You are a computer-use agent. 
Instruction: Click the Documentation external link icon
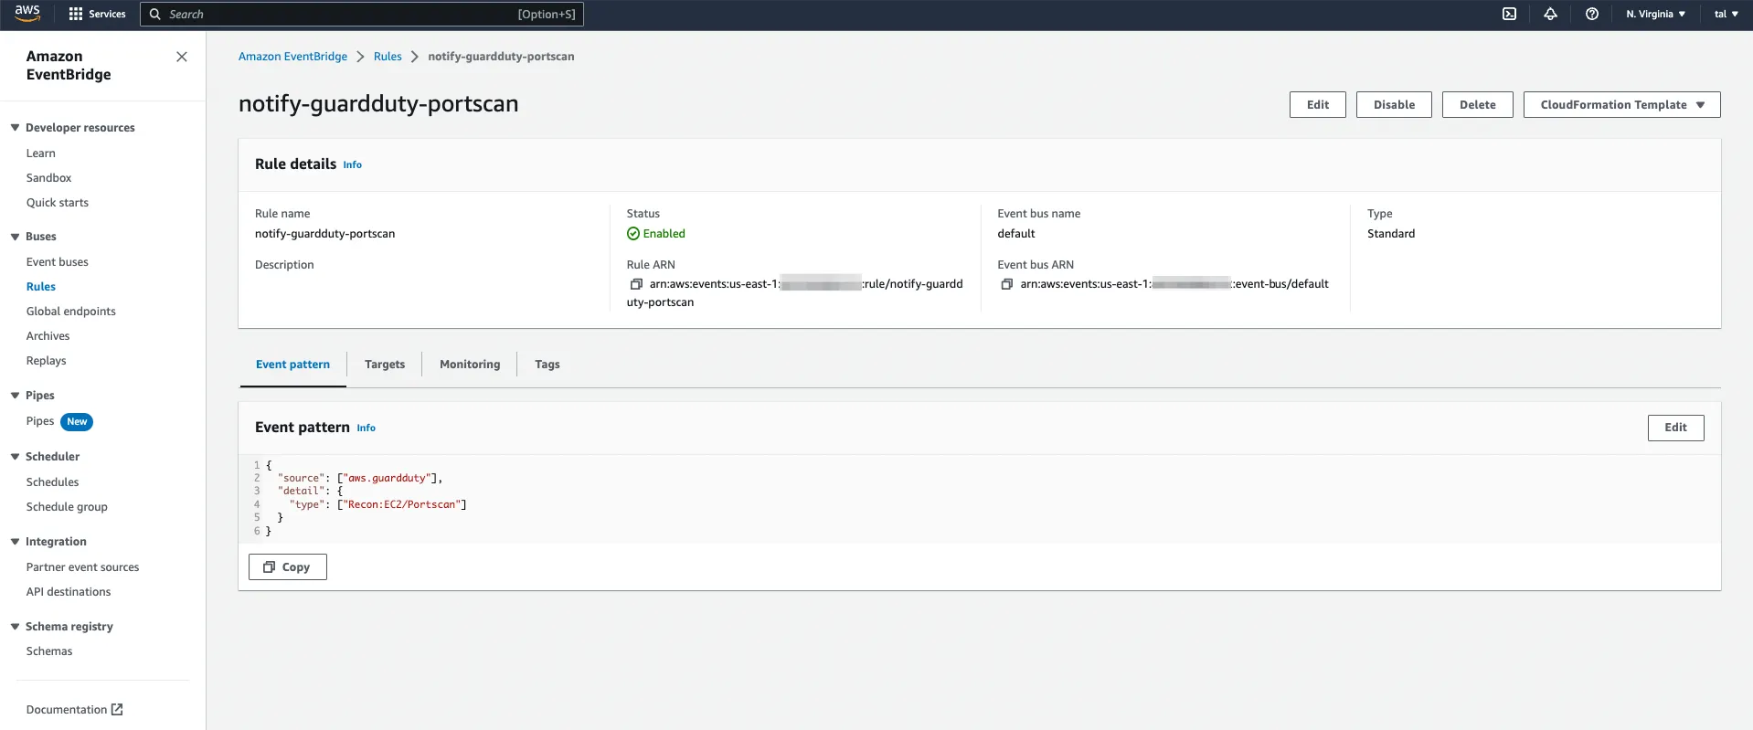point(117,709)
